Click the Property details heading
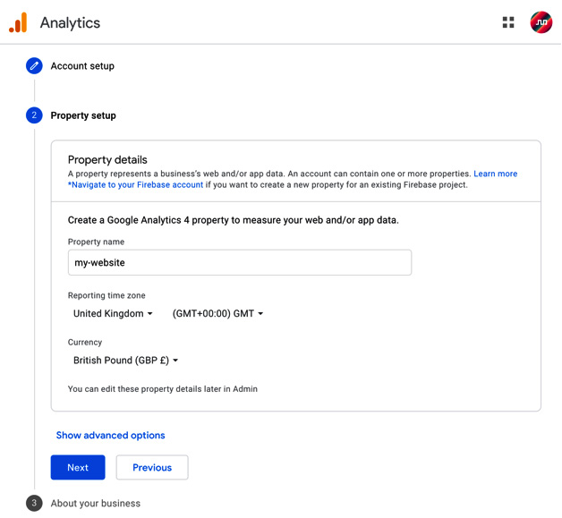The image size is (562, 518). pos(107,160)
